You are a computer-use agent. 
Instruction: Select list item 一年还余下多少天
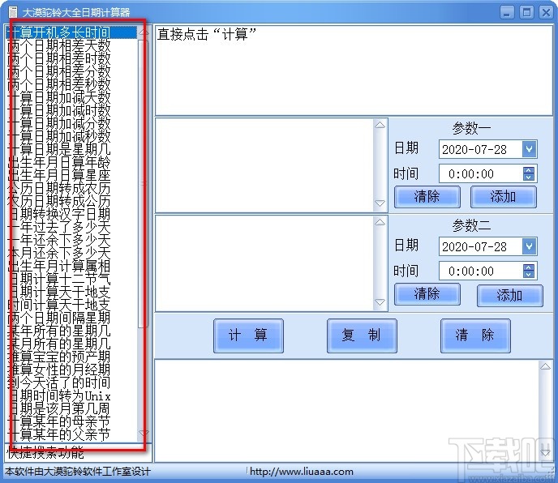tap(71, 240)
